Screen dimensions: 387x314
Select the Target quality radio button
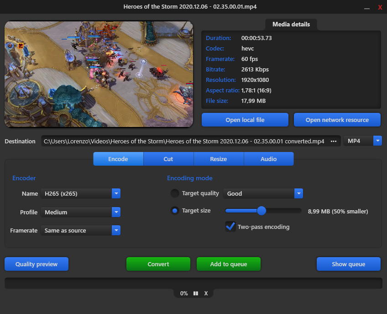pyautogui.click(x=175, y=193)
